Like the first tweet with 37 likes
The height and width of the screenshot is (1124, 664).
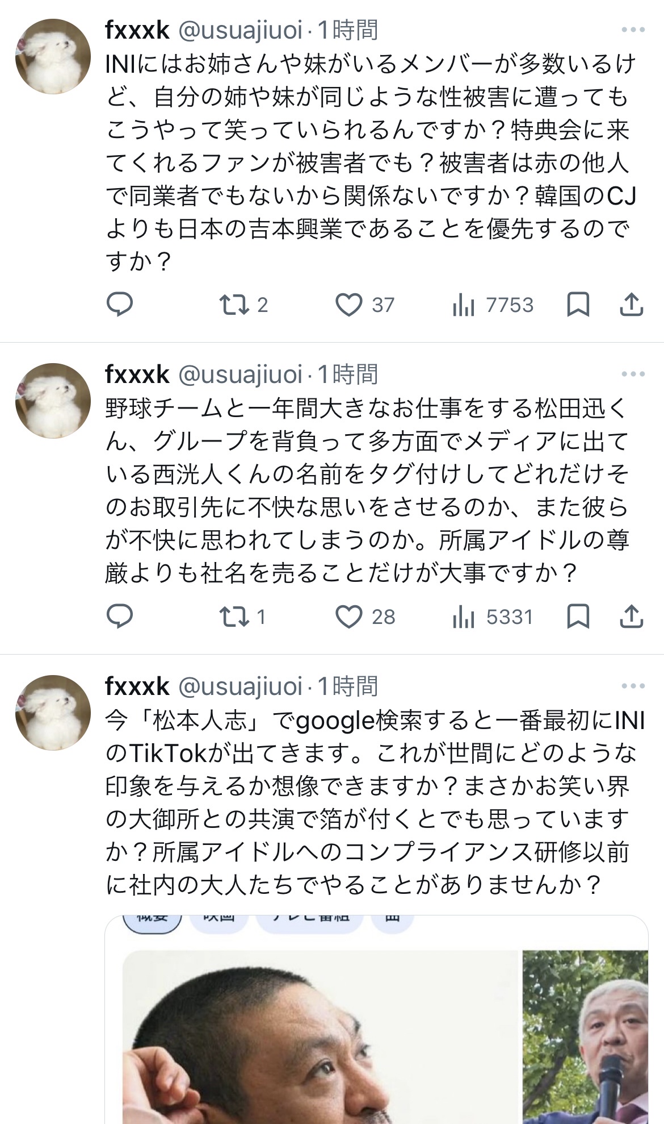click(x=349, y=305)
